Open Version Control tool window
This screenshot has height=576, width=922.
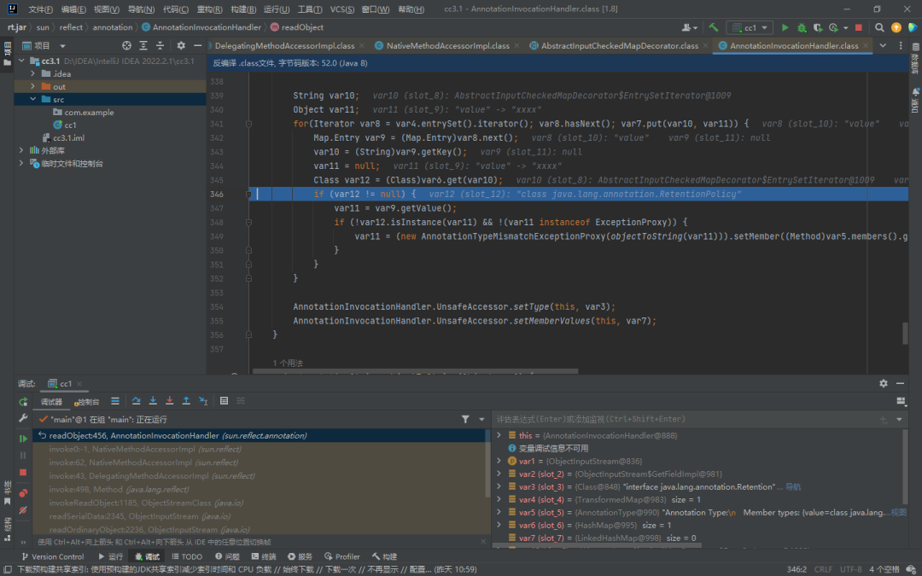pyautogui.click(x=52, y=556)
